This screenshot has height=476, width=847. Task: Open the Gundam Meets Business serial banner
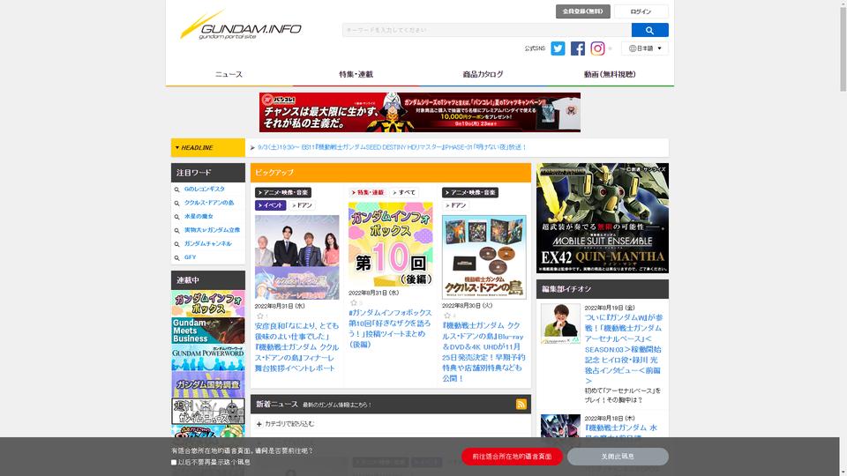[208, 331]
